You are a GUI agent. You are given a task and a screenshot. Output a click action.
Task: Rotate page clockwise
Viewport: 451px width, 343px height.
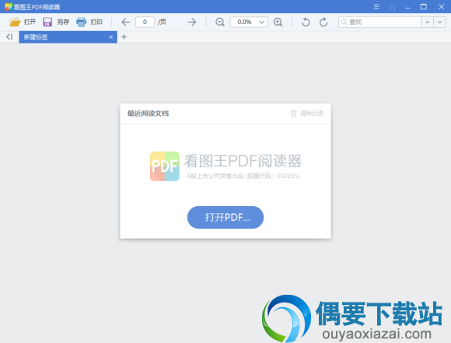click(323, 22)
